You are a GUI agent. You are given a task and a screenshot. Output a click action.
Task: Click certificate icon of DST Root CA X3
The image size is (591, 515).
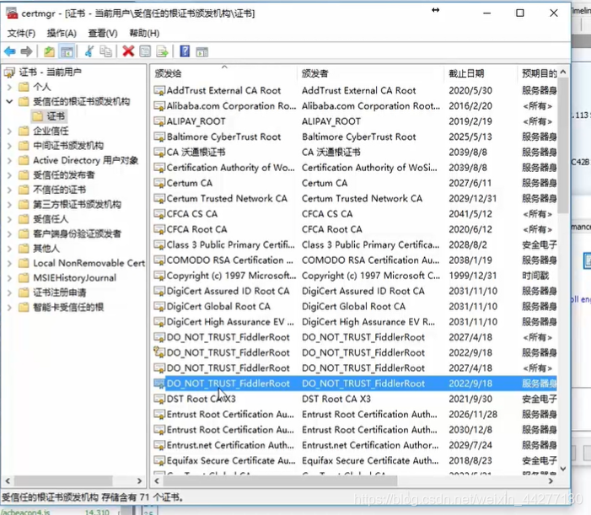159,399
